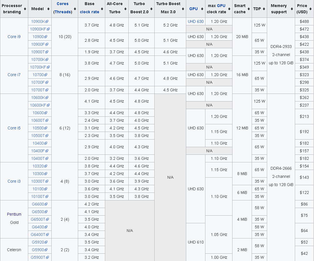Open the Cores link in header

[62, 4]
